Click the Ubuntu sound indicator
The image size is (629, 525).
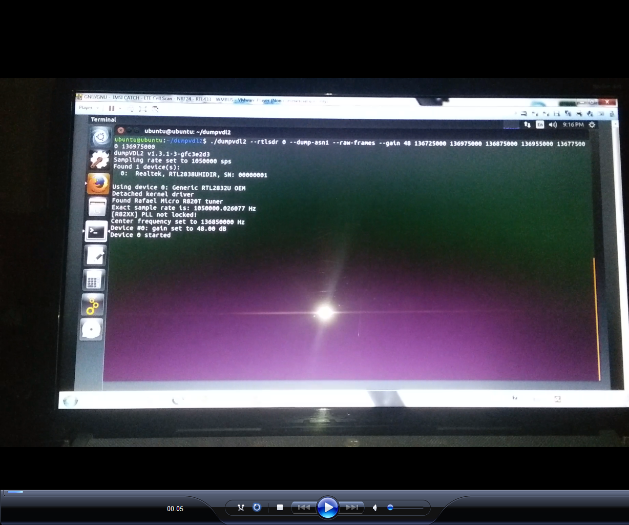pyautogui.click(x=553, y=125)
